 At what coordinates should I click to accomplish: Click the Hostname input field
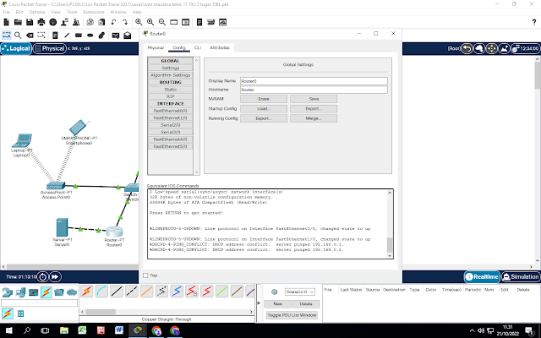[314, 90]
